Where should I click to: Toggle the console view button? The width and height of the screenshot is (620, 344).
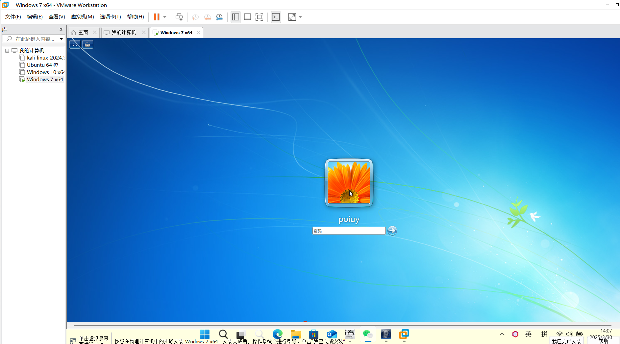pos(276,17)
